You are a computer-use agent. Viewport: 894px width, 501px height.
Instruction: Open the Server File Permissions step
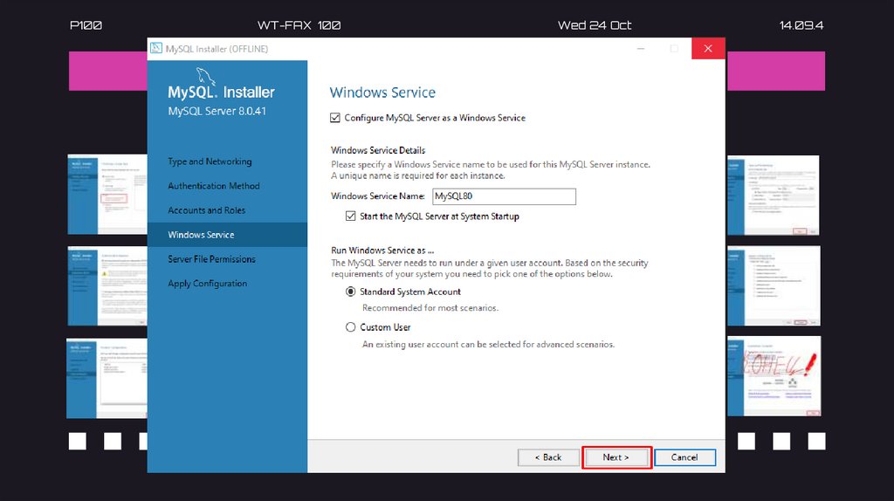[x=211, y=259]
